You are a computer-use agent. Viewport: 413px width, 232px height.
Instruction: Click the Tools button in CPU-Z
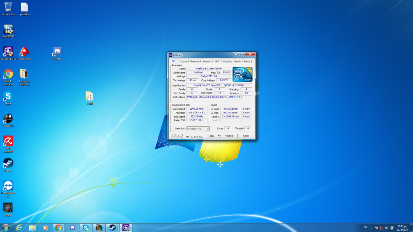[211, 136]
